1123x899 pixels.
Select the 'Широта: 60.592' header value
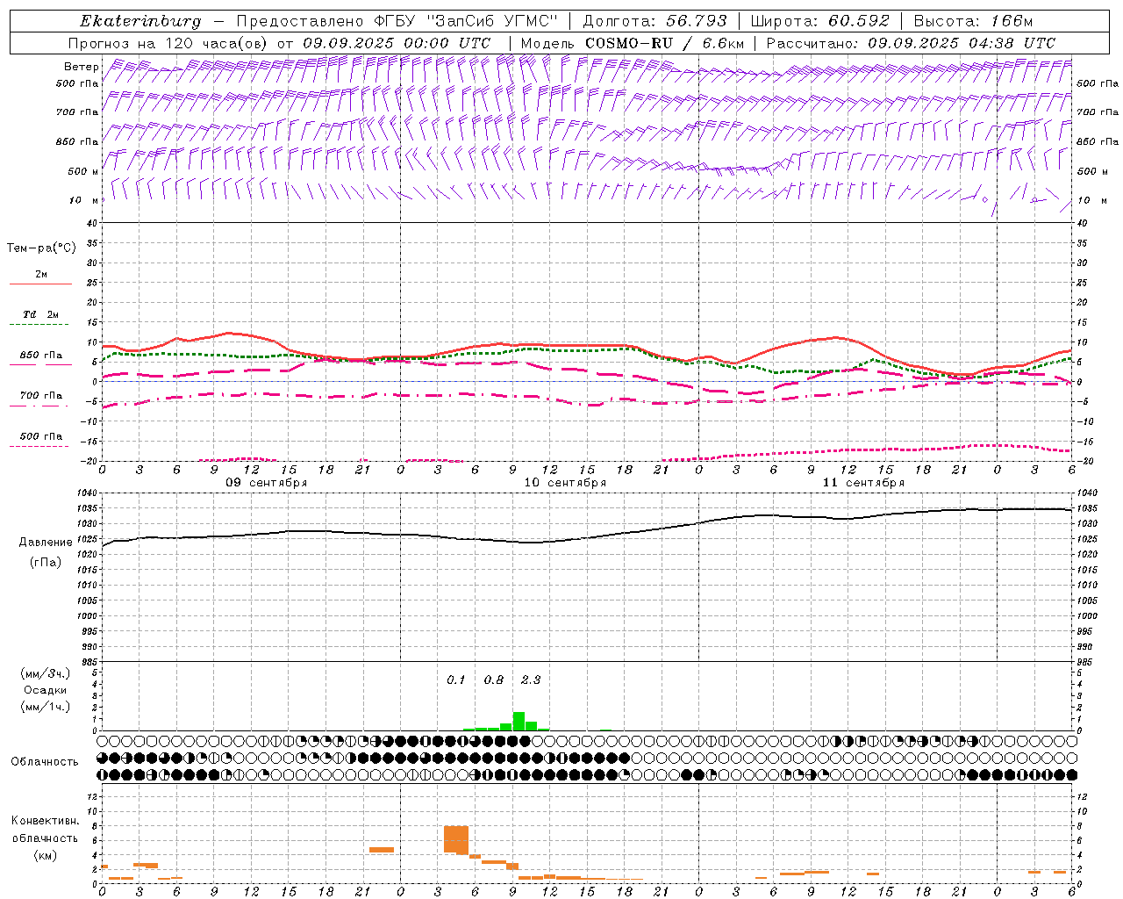pos(819,21)
